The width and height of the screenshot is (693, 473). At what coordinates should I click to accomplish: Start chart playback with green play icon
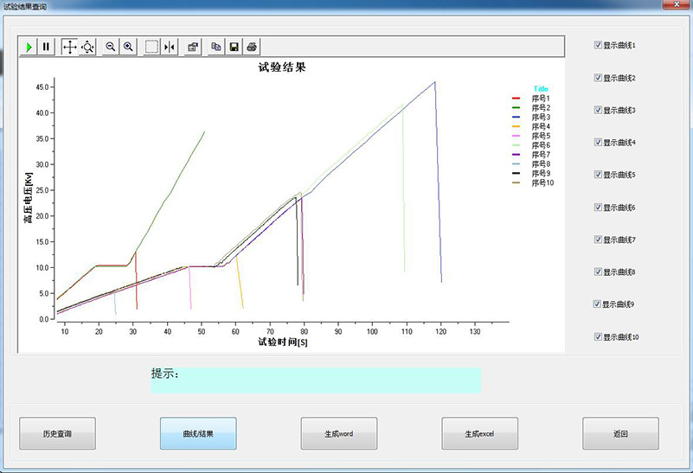[29, 47]
